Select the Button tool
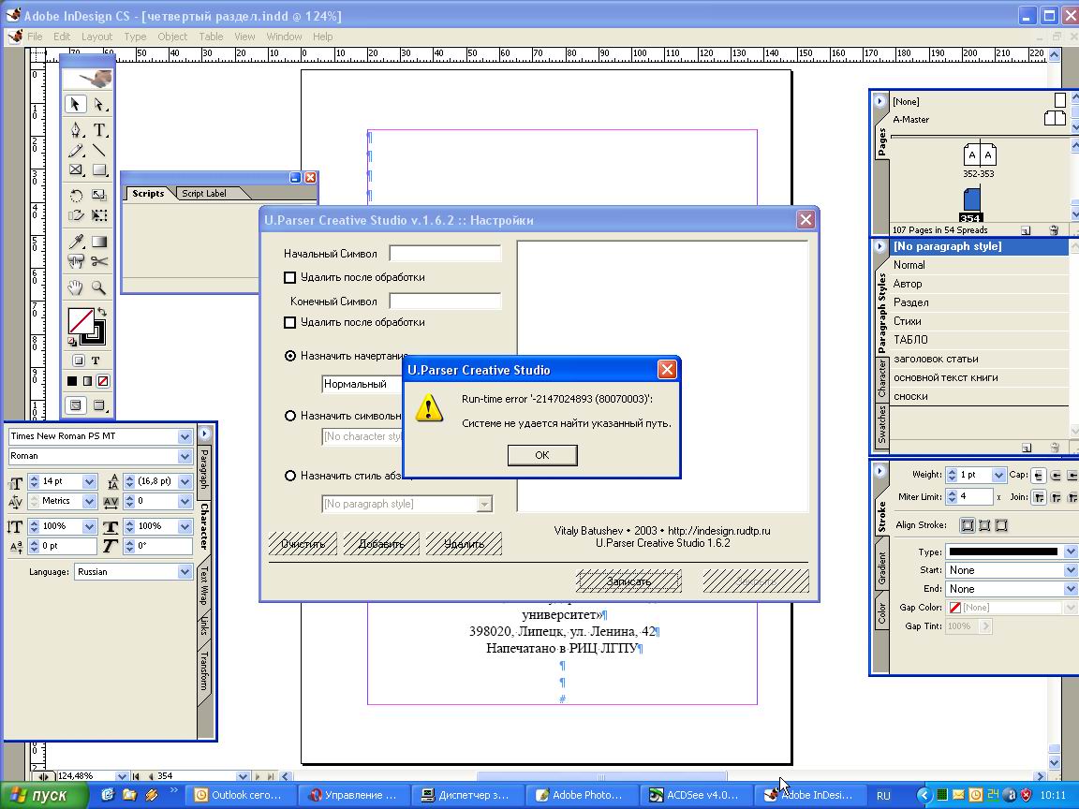The height and width of the screenshot is (809, 1079). coord(75,261)
